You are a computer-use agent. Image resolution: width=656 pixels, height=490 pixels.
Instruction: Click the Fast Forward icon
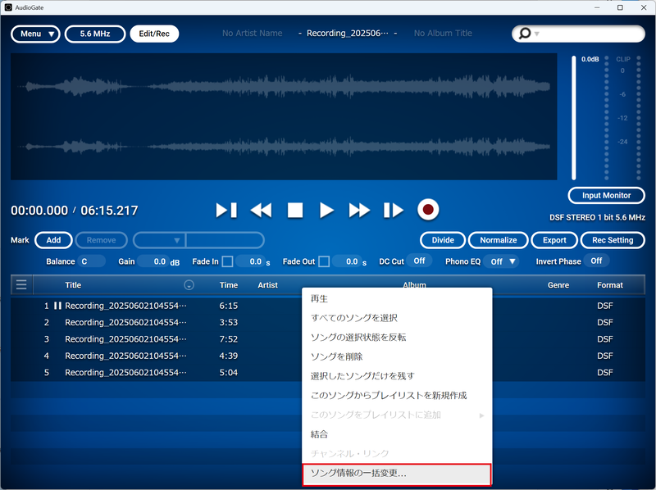(359, 210)
